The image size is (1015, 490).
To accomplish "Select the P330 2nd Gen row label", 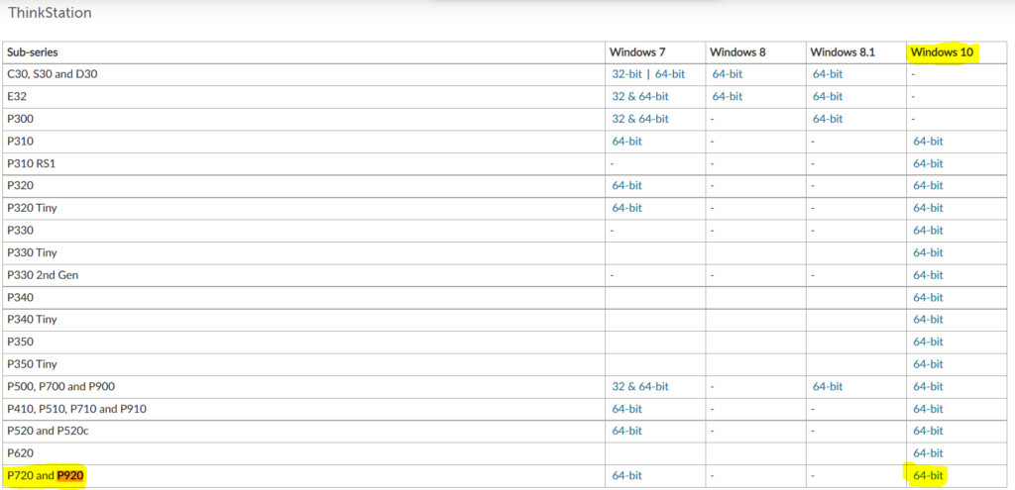I will [x=42, y=275].
